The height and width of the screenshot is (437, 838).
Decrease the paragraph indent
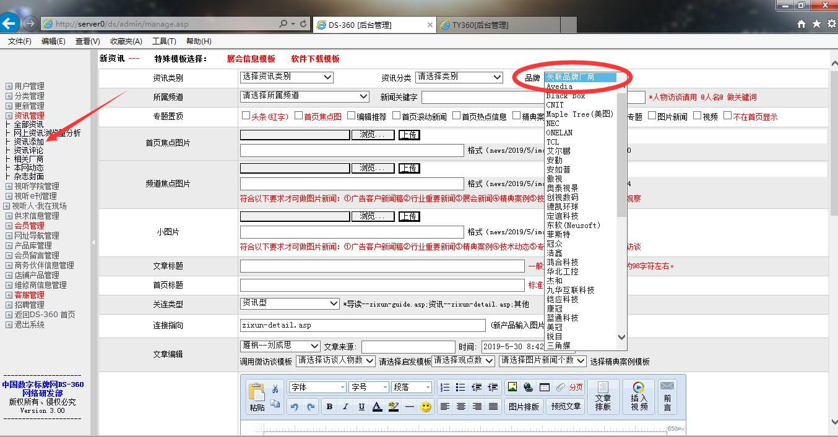[477, 388]
